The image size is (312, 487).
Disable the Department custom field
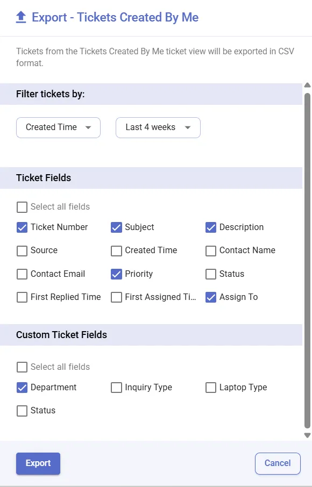tap(22, 388)
